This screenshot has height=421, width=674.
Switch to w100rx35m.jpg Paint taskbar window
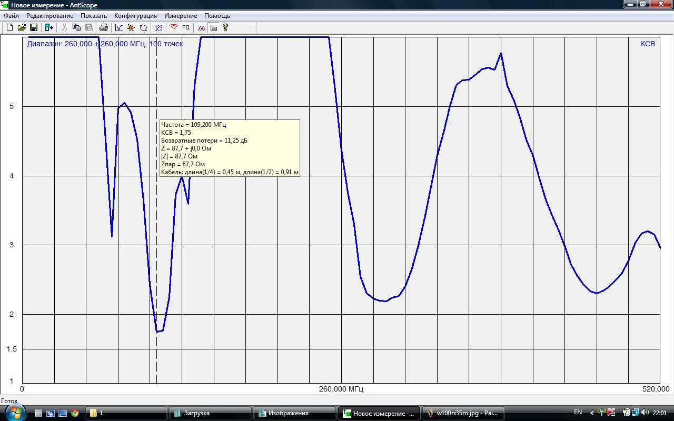tap(463, 413)
